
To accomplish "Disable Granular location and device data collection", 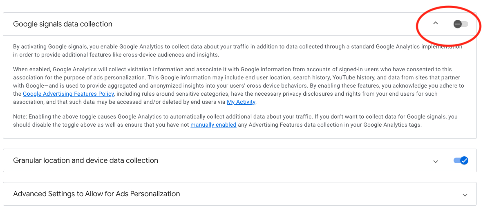I will (x=461, y=160).
